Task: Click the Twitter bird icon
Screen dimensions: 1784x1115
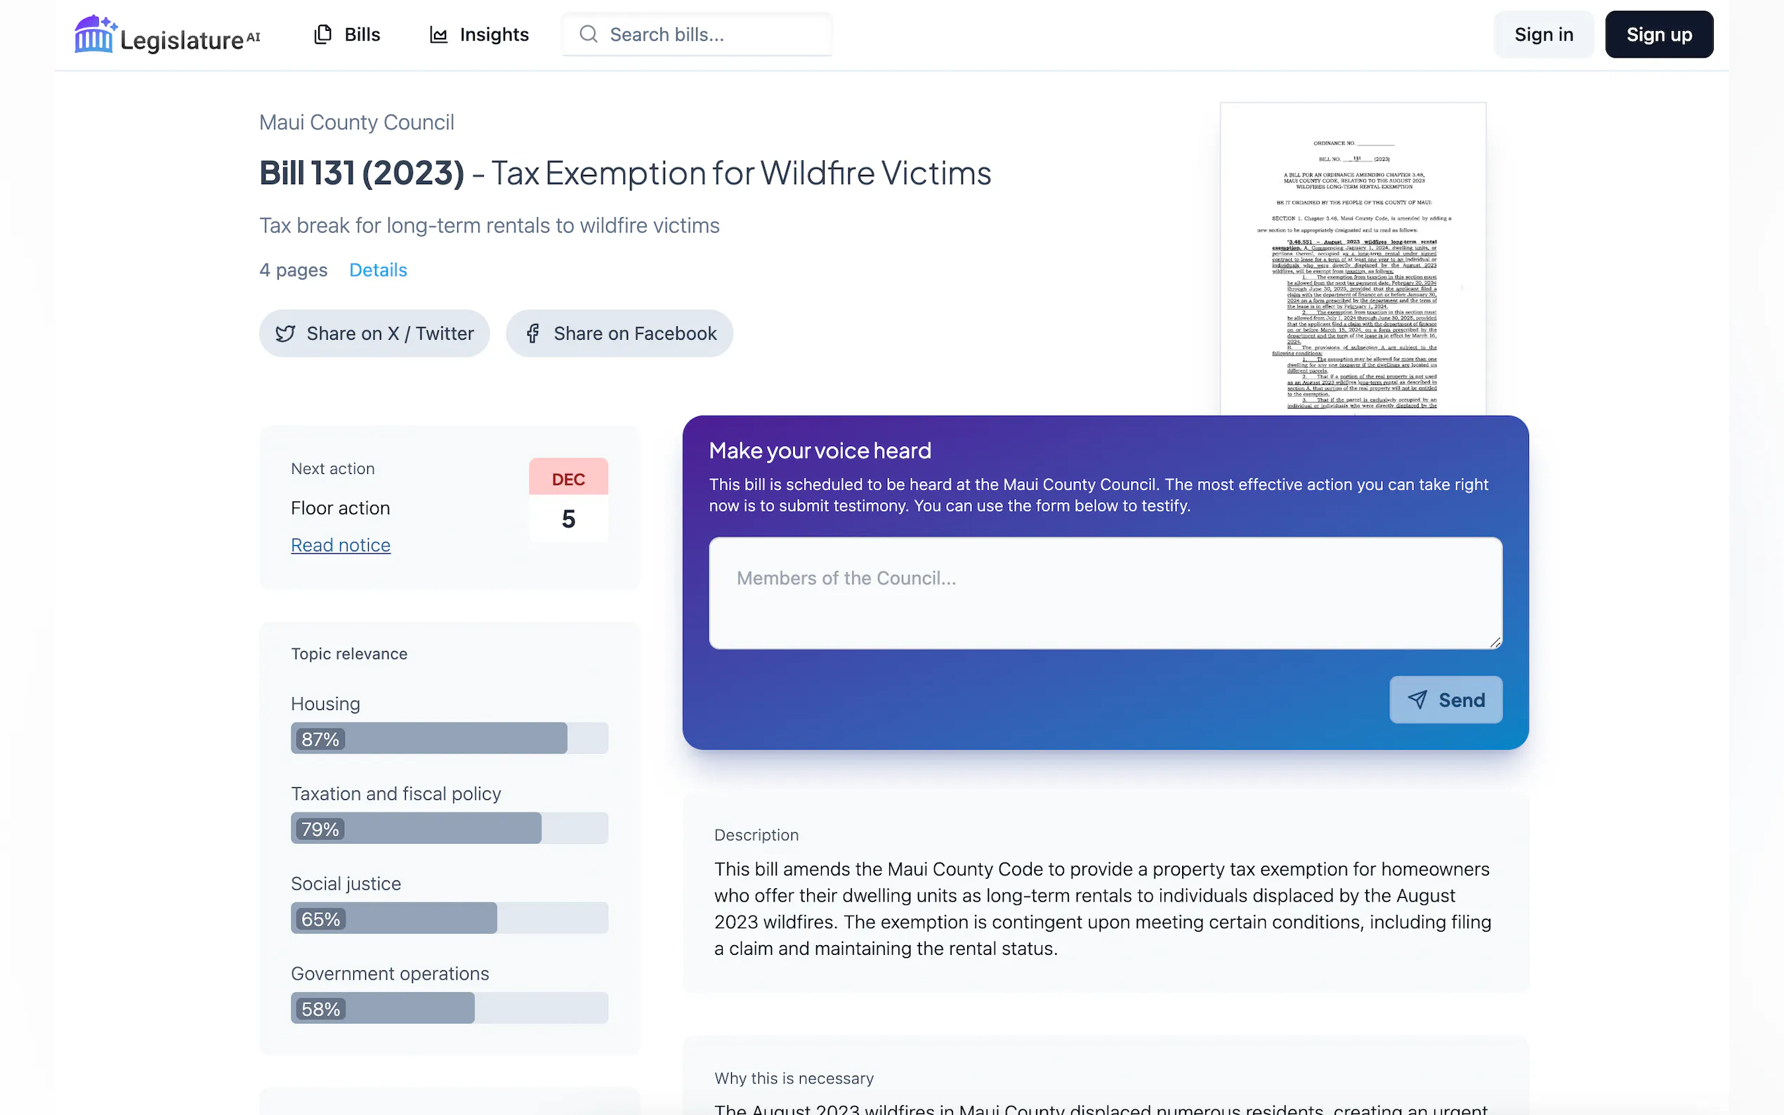Action: [x=284, y=334]
